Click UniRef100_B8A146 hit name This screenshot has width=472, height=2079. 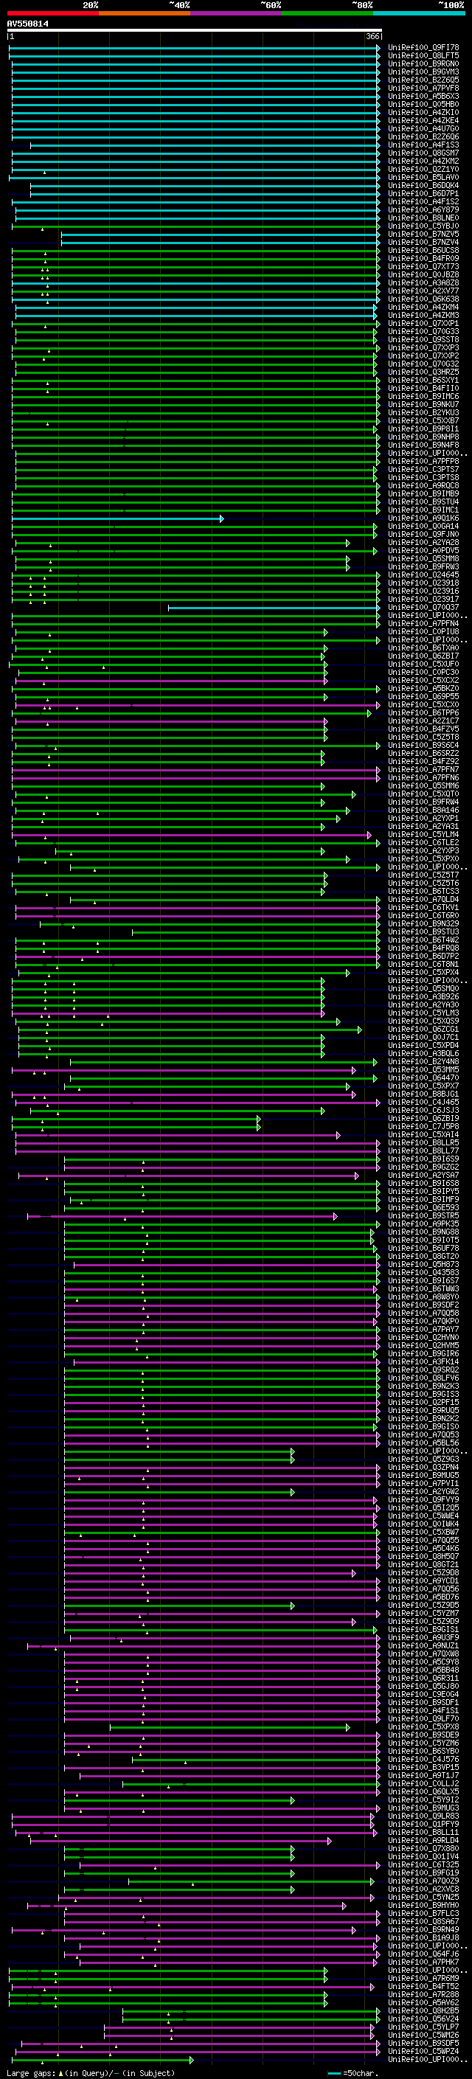coord(423,810)
